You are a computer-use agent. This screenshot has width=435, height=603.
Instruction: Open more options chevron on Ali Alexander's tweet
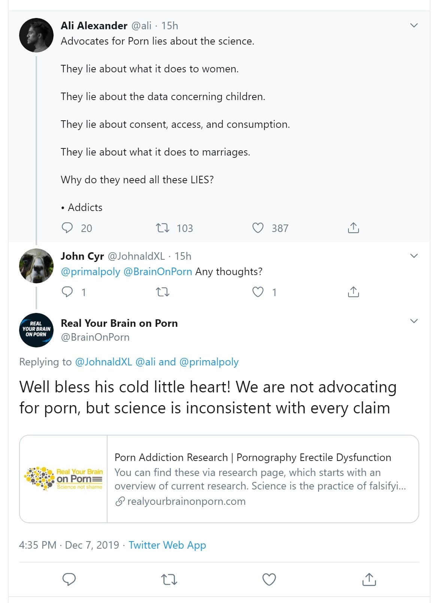[x=414, y=25]
